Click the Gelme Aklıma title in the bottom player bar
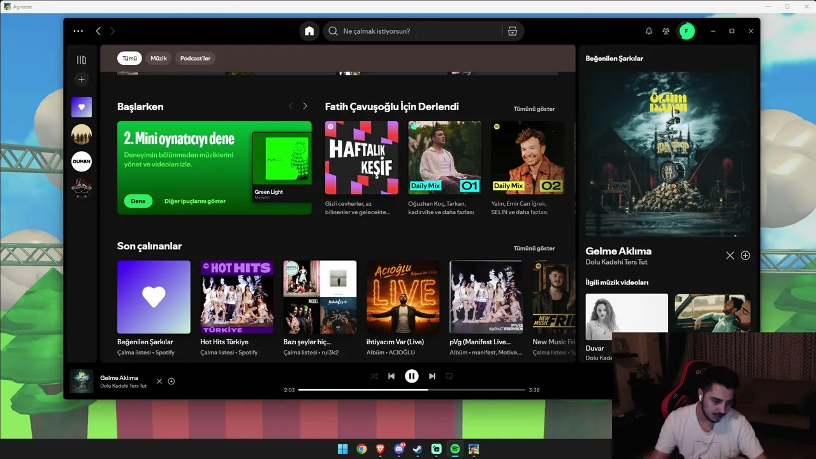The height and width of the screenshot is (459, 816). click(119, 378)
